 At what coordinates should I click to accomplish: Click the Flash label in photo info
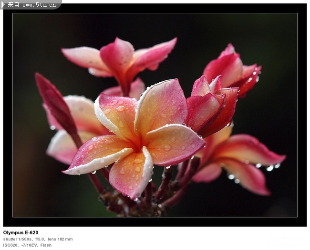pos(46,245)
